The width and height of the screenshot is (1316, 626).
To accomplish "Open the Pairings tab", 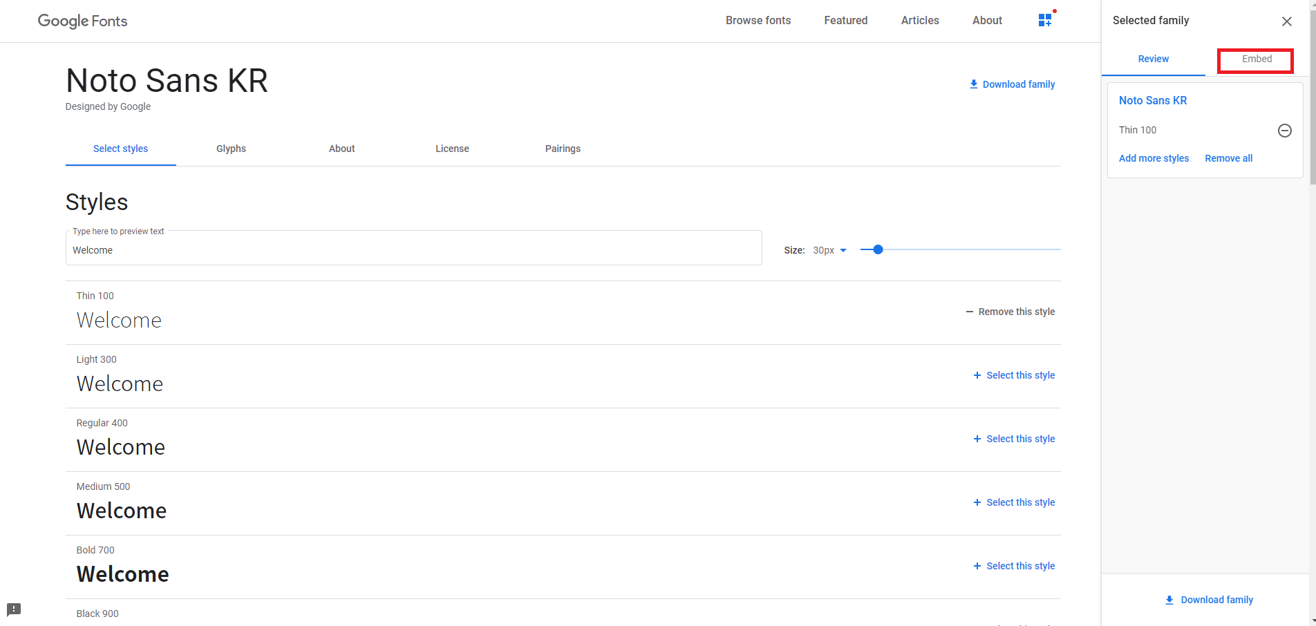I will point(563,149).
